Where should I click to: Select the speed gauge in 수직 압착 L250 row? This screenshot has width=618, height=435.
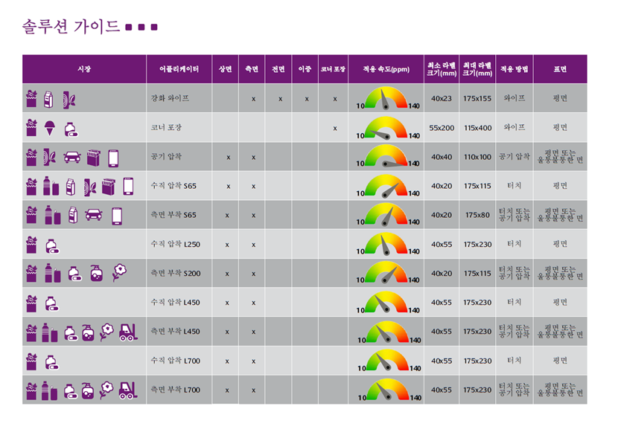coord(386,244)
